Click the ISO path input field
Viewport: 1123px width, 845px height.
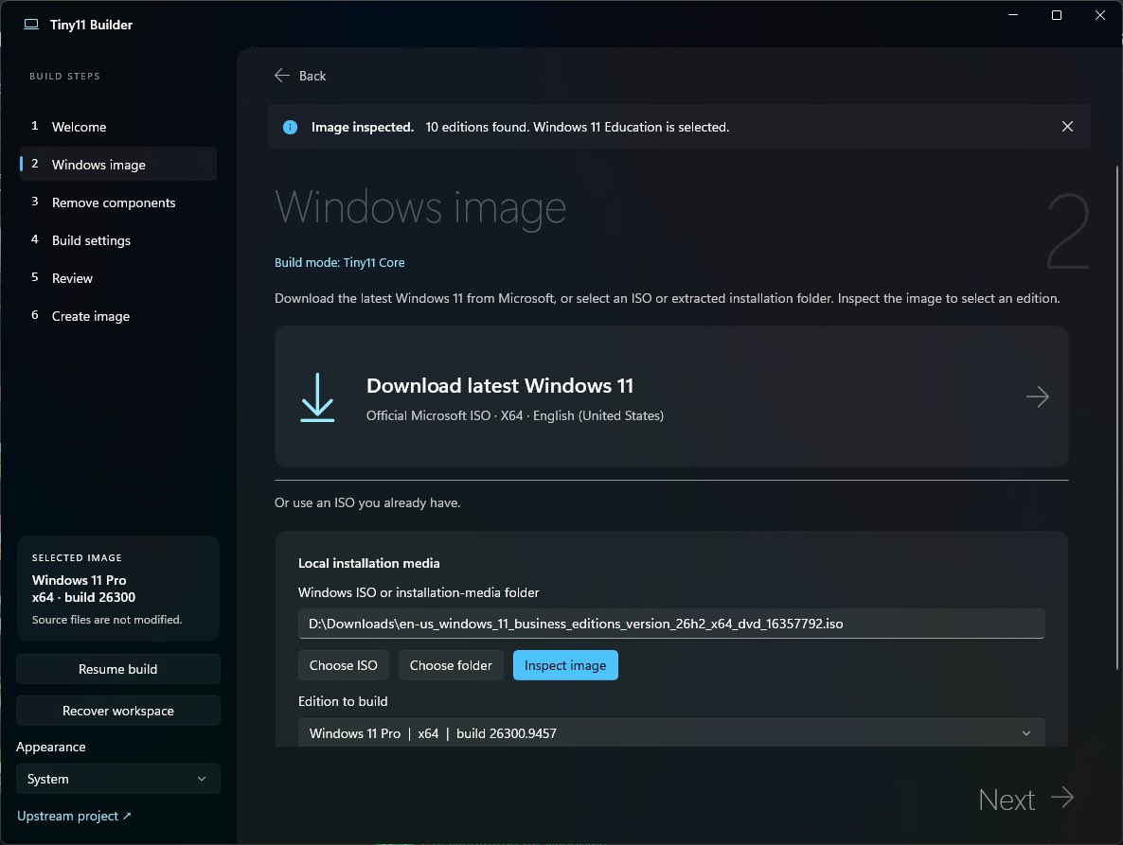(671, 624)
